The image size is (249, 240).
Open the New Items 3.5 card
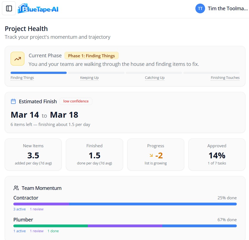click(x=33, y=154)
